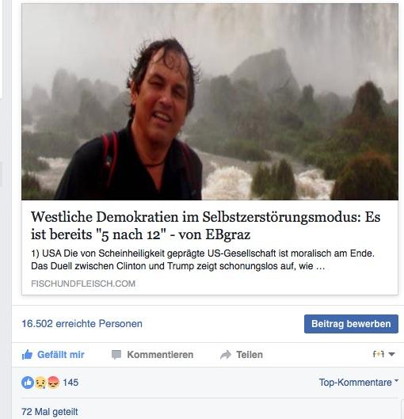This screenshot has height=419, width=404.
Task: Click the sad face reaction icon
Action: click(x=40, y=383)
